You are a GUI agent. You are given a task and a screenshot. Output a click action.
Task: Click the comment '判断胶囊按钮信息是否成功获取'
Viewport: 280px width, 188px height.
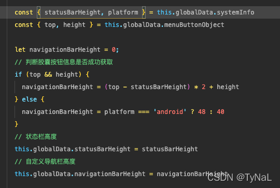[x=69, y=62]
